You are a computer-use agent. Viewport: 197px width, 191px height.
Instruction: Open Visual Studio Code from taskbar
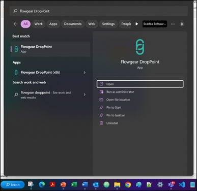coord(182,184)
